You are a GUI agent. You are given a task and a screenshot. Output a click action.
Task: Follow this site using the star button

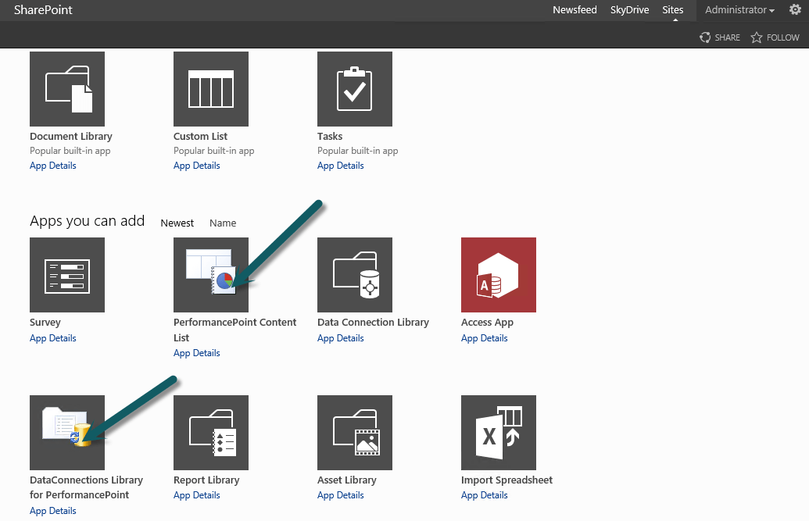tap(775, 37)
